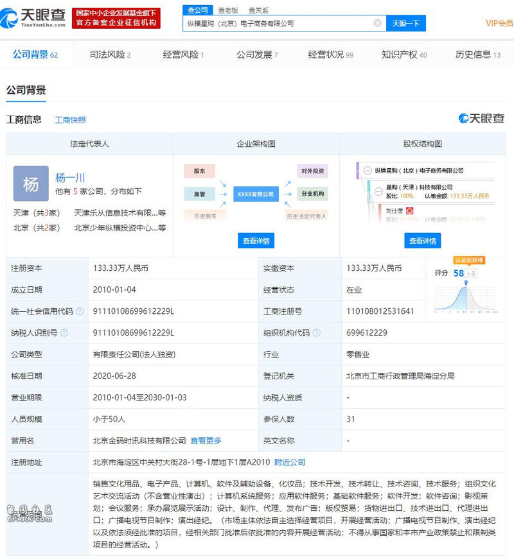
Task: Select the 对外投资 box in the diagram
Action: pos(312,171)
